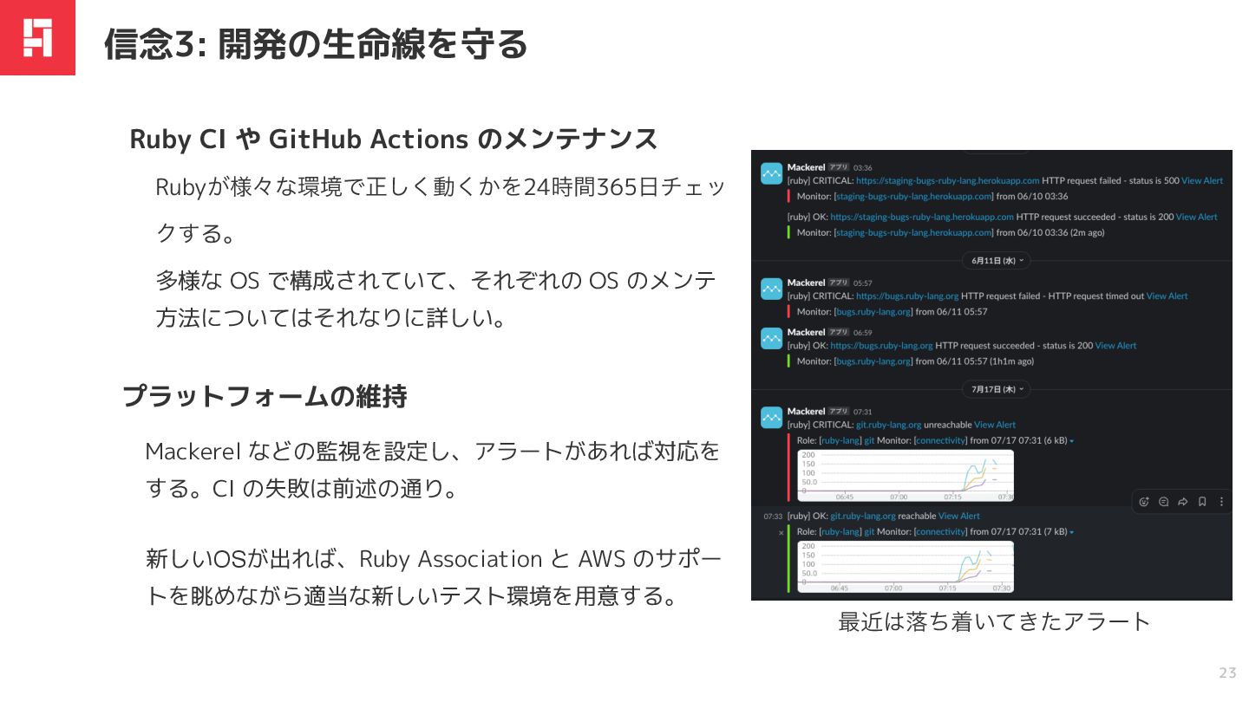1249x702 pixels.
Task: Click the 03:36 message timestamp
Action: (x=862, y=167)
